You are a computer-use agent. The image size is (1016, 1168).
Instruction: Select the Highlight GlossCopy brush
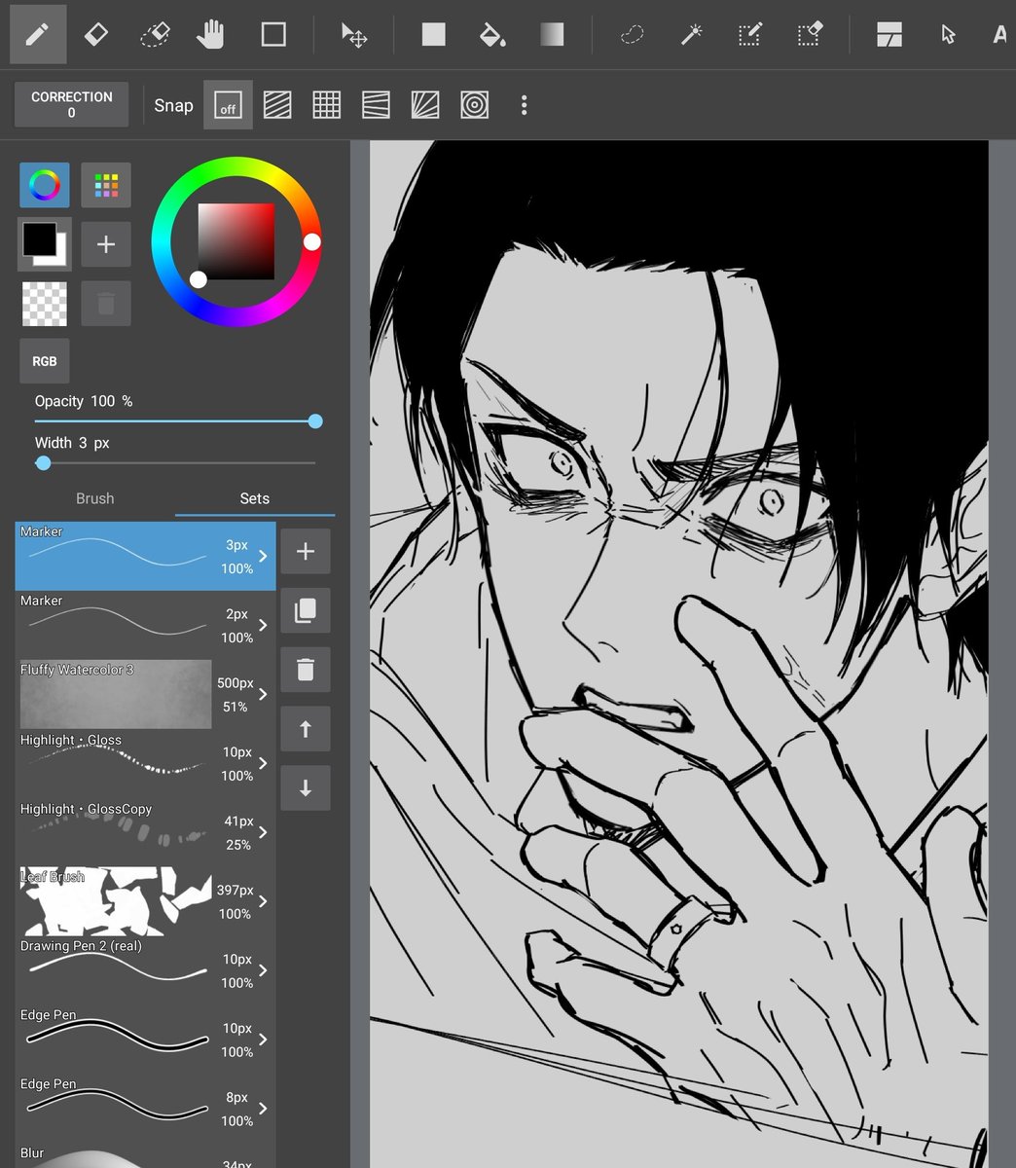(145, 832)
